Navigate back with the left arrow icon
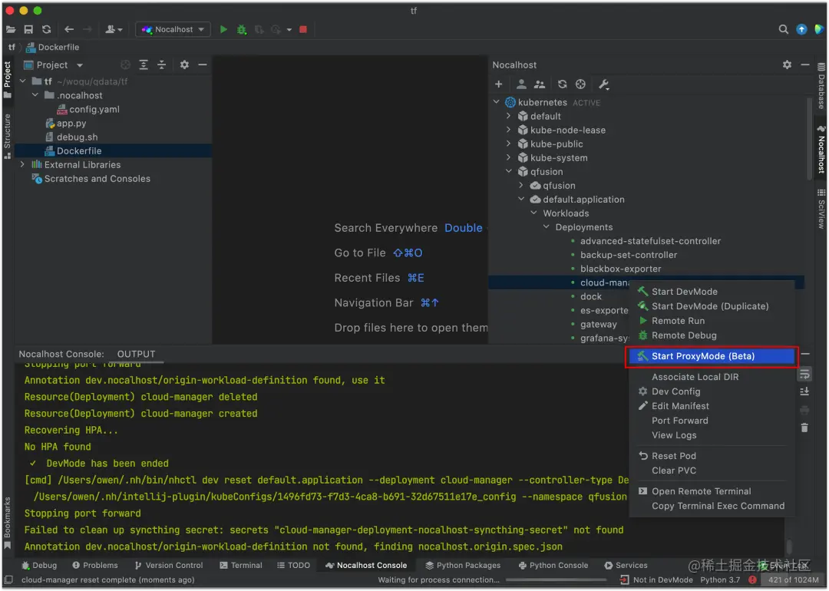Image resolution: width=829 pixels, height=591 pixels. 69,29
